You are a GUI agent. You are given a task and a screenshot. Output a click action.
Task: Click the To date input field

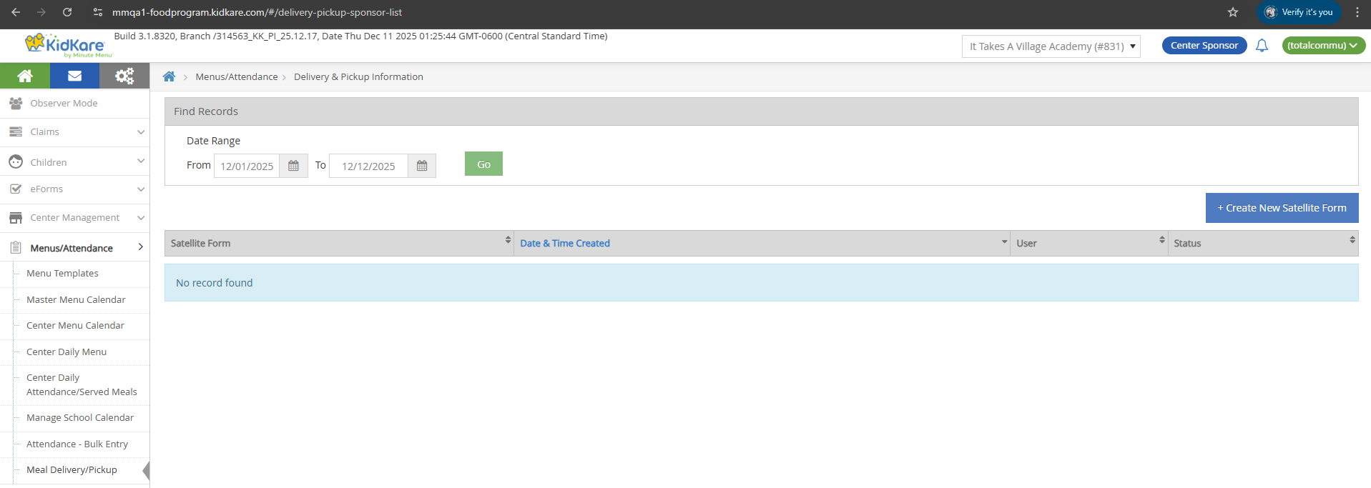point(368,166)
